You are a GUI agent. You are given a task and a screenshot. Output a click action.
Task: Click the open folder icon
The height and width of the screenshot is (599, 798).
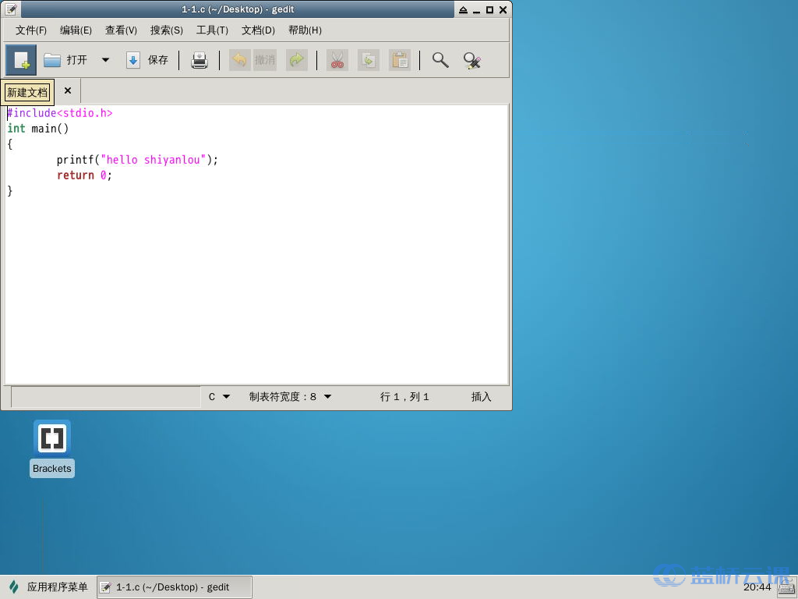point(52,60)
